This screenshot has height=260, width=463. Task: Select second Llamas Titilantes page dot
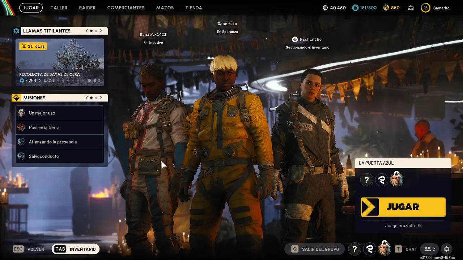tap(96, 31)
